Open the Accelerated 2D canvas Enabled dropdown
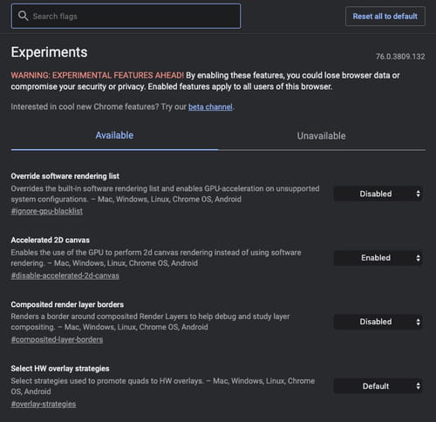Image resolution: width=436 pixels, height=422 pixels. tap(378, 258)
